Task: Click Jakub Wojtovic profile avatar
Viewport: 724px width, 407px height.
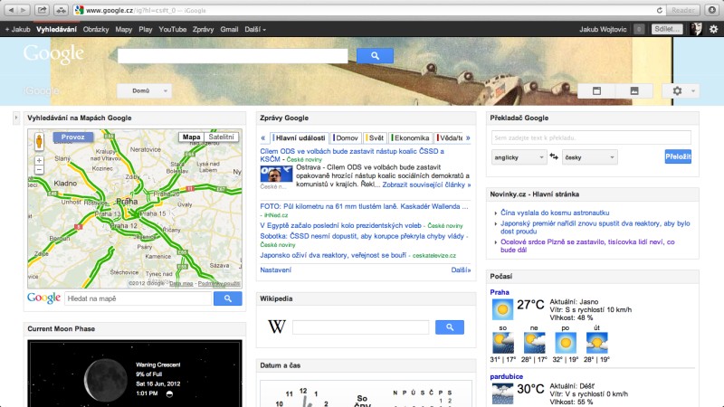Action: [696, 29]
